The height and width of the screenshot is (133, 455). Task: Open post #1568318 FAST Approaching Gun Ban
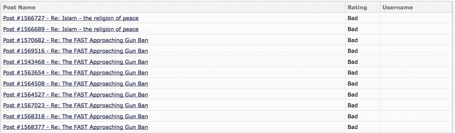click(x=76, y=117)
